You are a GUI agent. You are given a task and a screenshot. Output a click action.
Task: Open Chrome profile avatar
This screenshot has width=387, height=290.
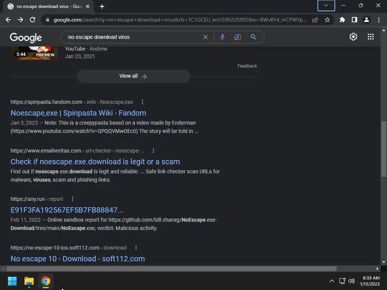[367, 20]
